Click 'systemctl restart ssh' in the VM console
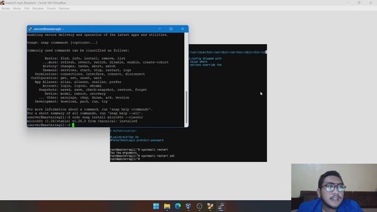Viewport: 377px width, 212px height. 158,156
